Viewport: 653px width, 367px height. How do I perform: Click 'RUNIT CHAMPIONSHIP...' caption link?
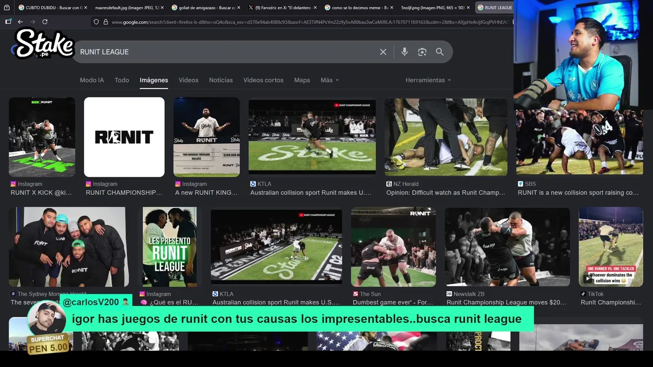click(124, 193)
